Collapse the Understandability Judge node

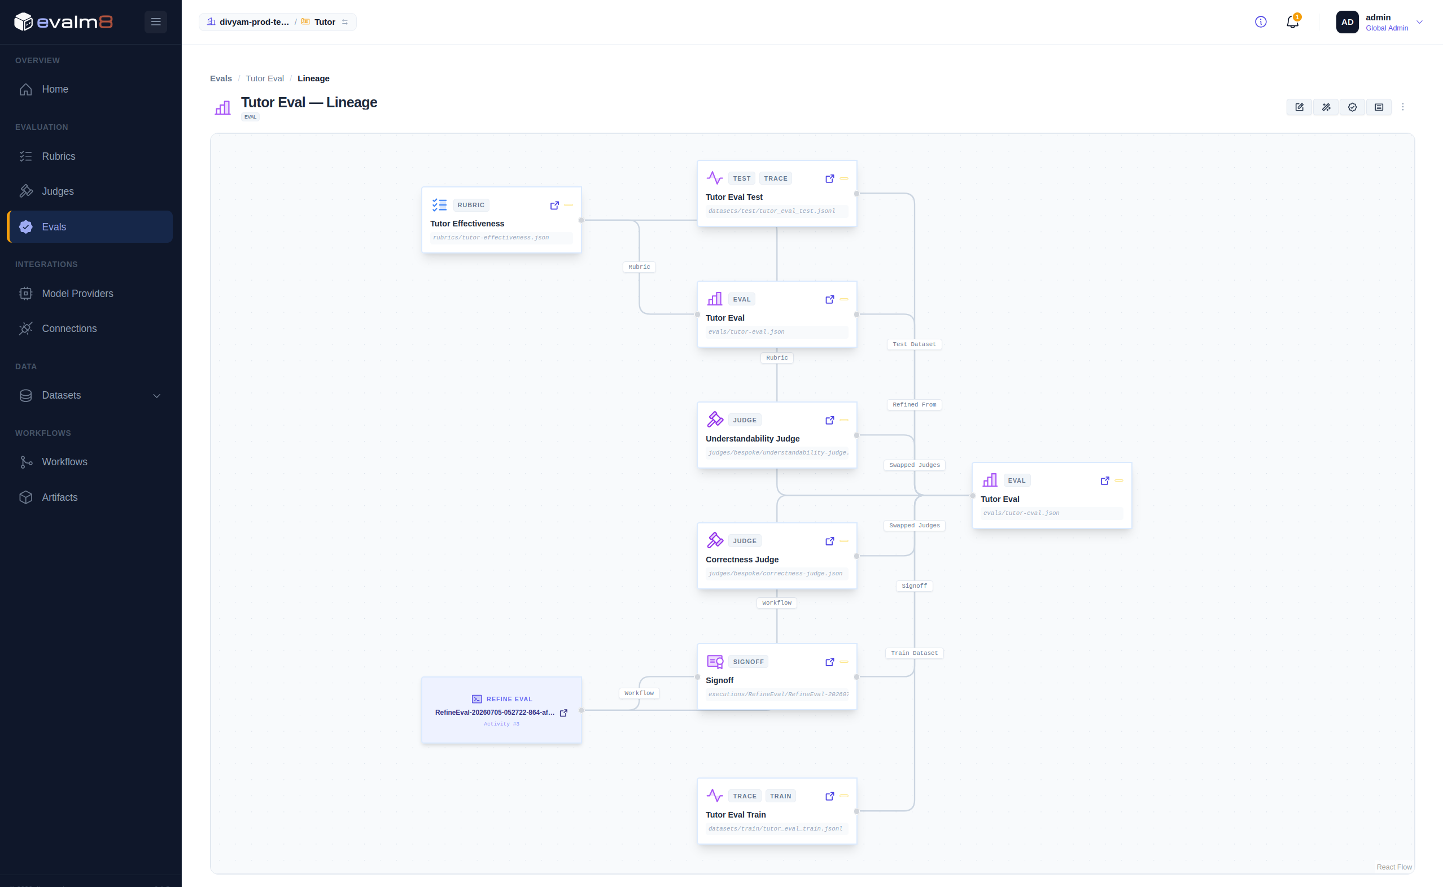844,420
